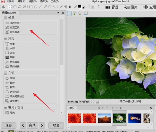This screenshot has height=132, width=156.
Task: Open 曝光 exposure tool
Action: pos(10,113)
